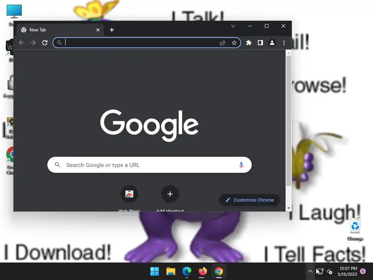Click the Chrome back arrow
373x280 pixels.
pos(21,43)
